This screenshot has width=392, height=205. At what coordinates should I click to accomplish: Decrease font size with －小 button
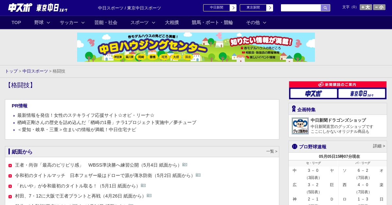coord(379,7)
